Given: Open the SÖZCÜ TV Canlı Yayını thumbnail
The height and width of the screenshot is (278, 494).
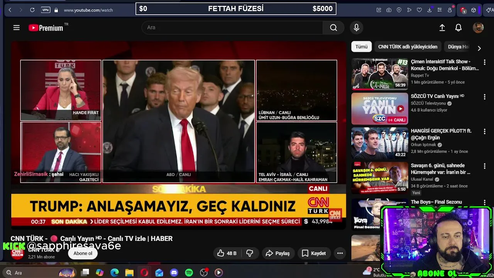Looking at the screenshot, I should coord(379,108).
